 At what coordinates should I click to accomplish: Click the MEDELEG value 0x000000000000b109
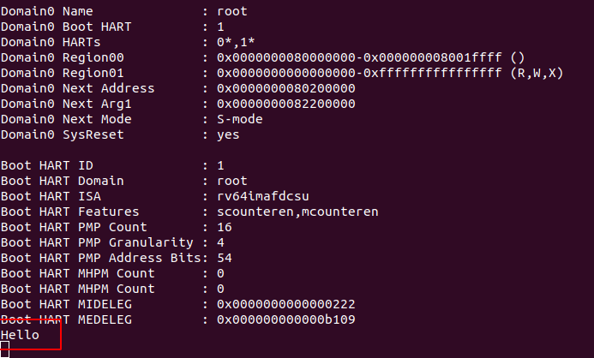286,319
